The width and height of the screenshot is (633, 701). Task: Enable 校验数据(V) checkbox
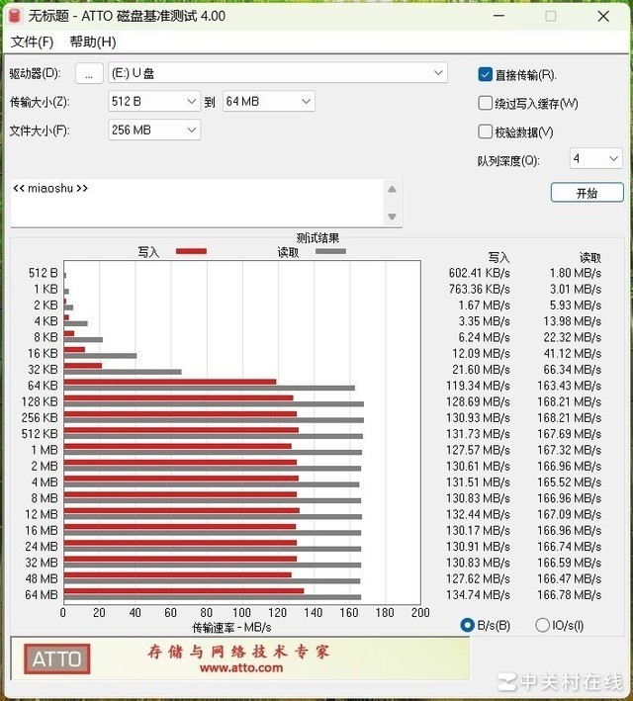pyautogui.click(x=485, y=131)
